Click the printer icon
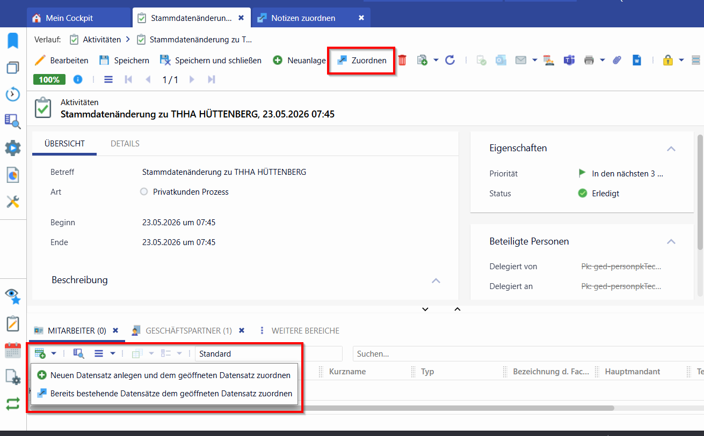 pyautogui.click(x=589, y=60)
